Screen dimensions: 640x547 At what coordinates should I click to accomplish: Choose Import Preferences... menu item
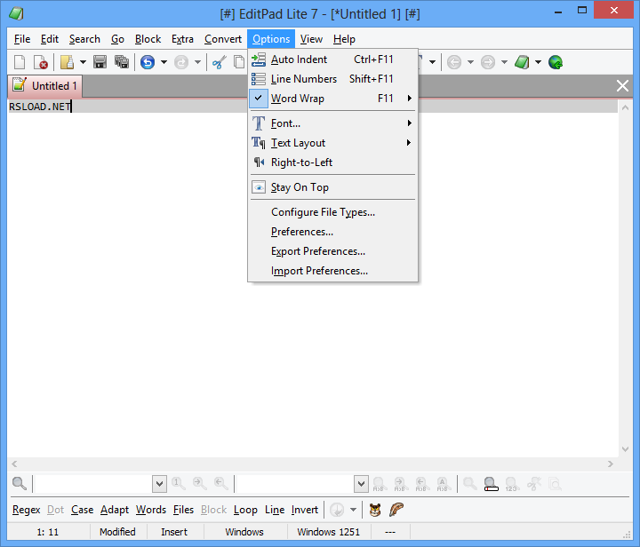tap(332, 271)
